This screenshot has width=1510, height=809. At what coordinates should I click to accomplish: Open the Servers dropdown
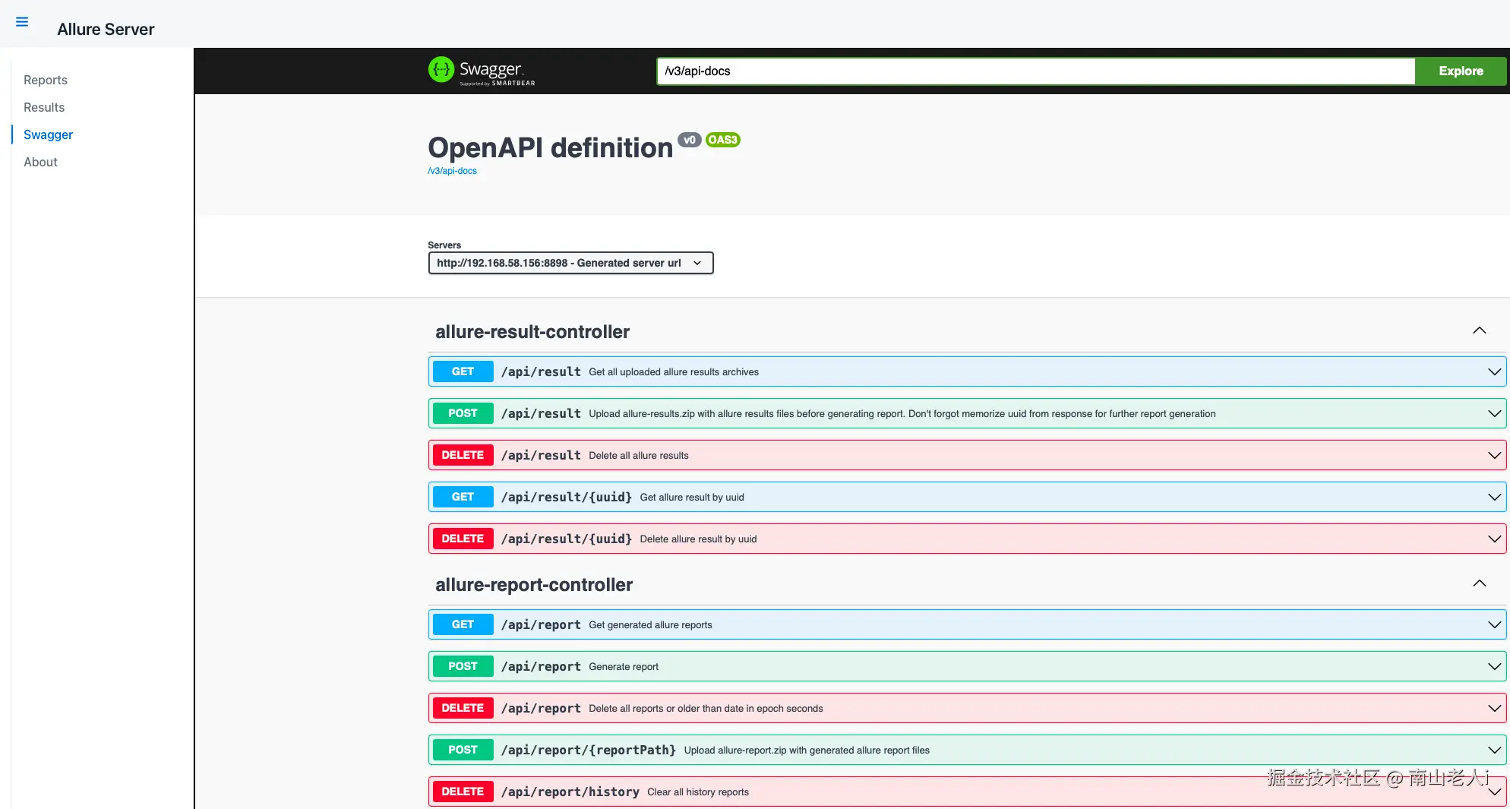click(x=570, y=263)
